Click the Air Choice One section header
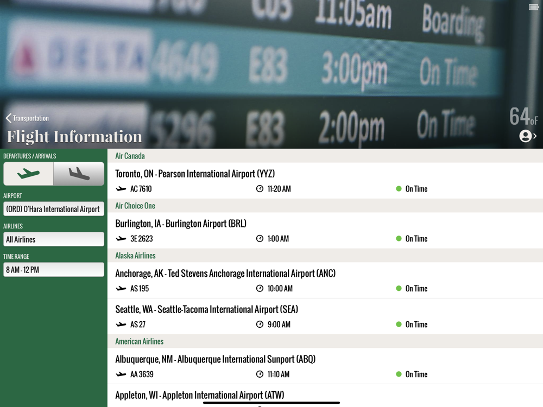Viewport: 543px width, 407px height. [x=325, y=206]
